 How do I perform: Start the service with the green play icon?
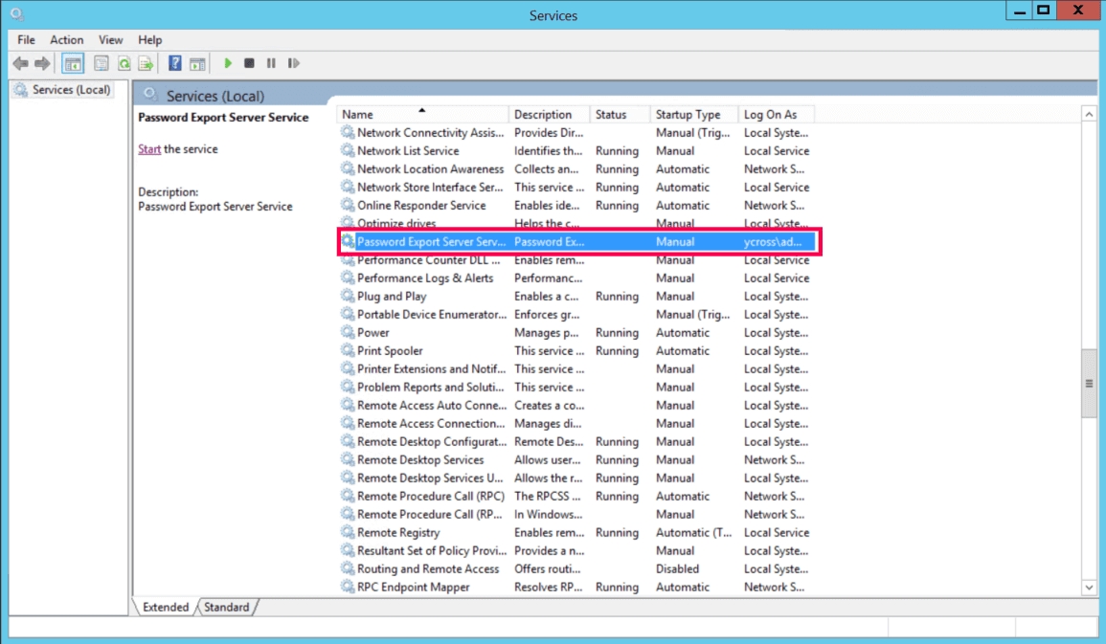point(227,63)
